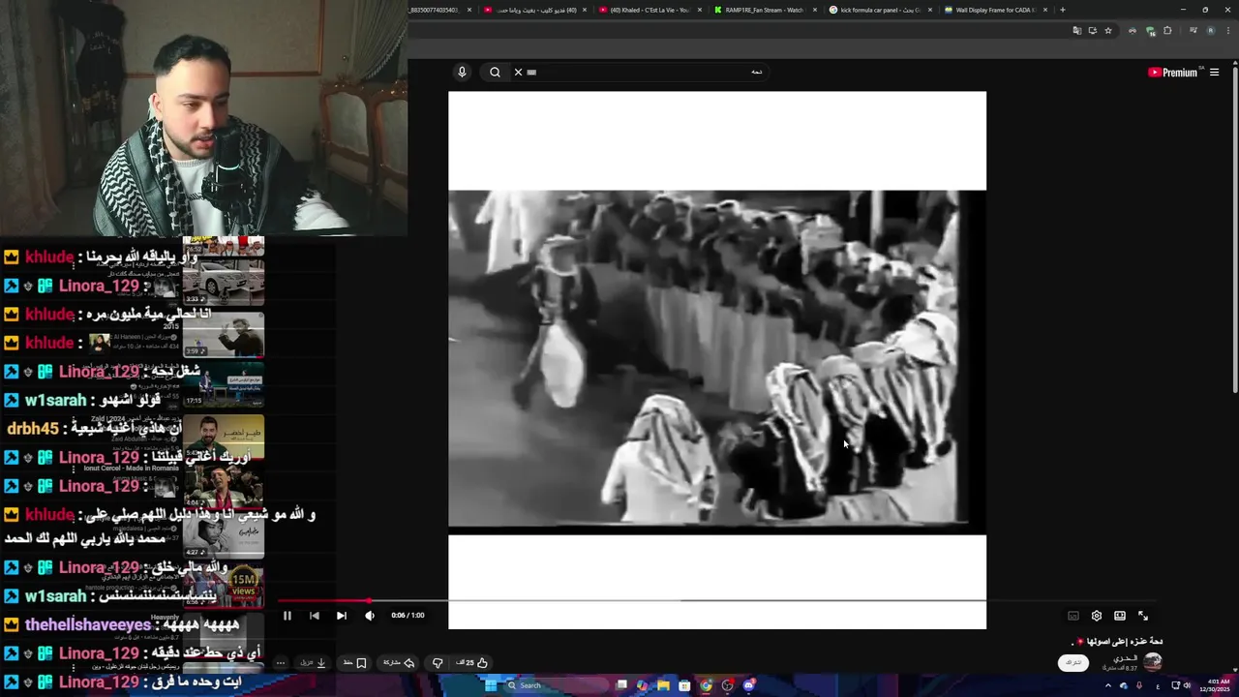Open the browser profile avatar

click(x=1210, y=31)
